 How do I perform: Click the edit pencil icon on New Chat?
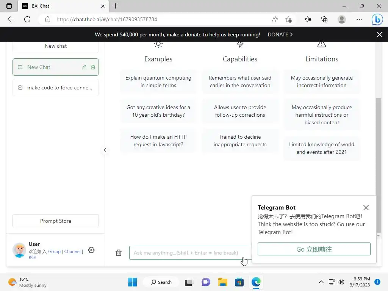[84, 67]
